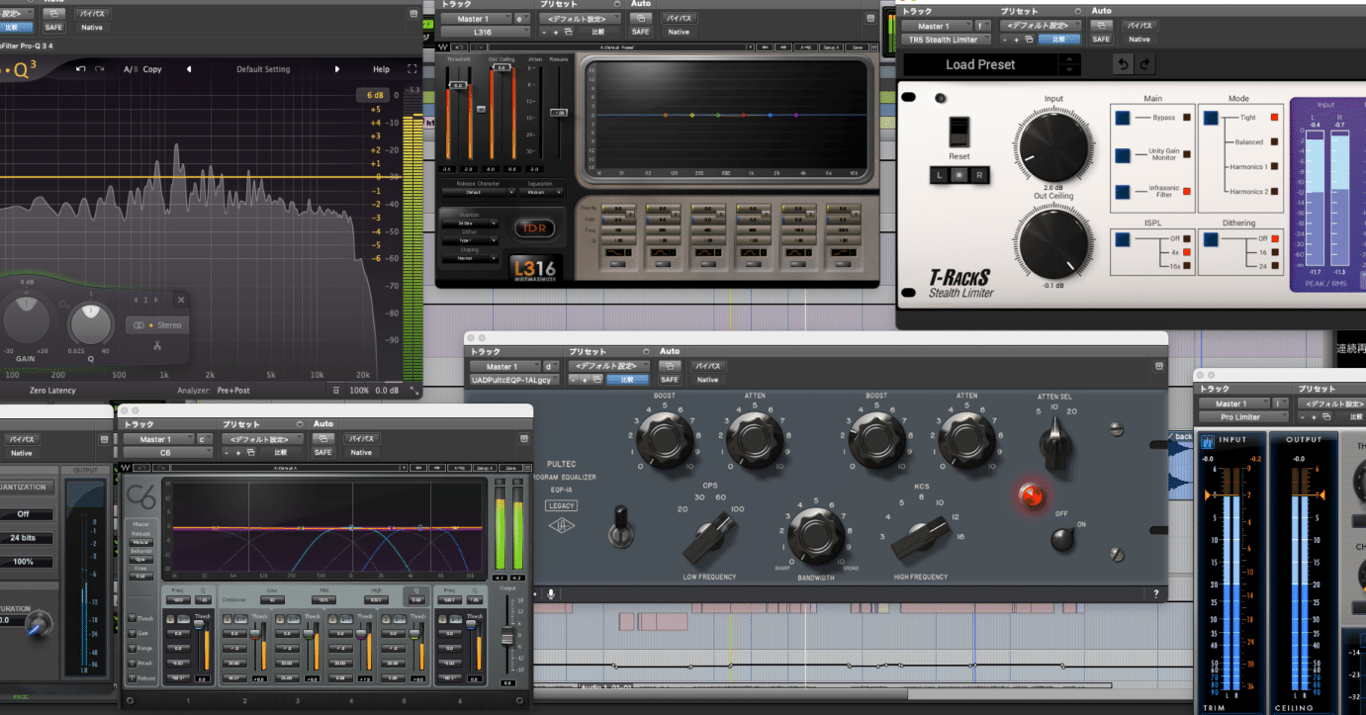Click target icon in the L316 plugin header
Viewport: 1366px width, 715px height.
[869, 18]
